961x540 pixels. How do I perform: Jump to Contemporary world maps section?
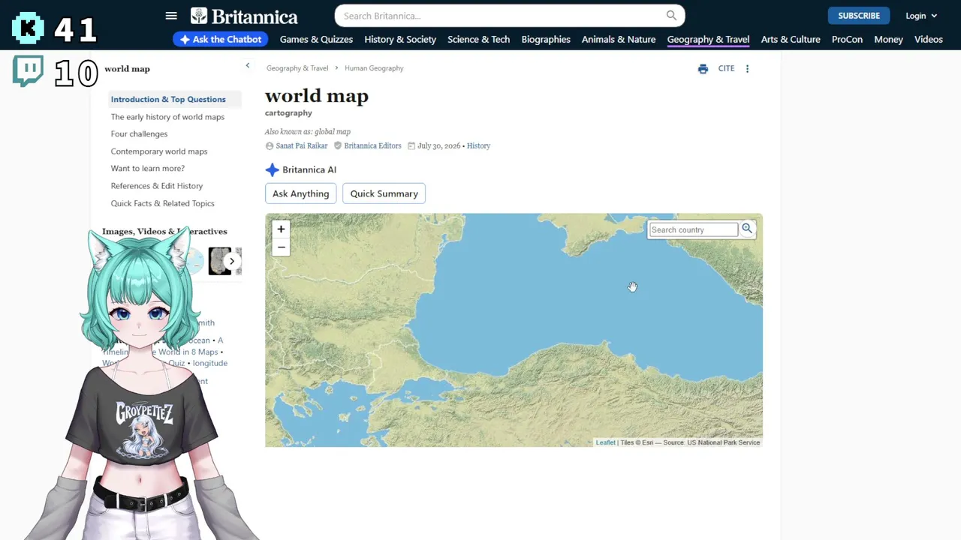click(x=159, y=151)
